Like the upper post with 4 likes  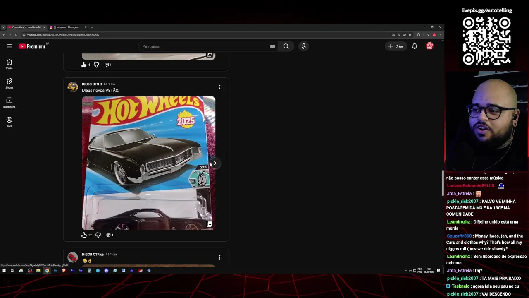point(84,65)
